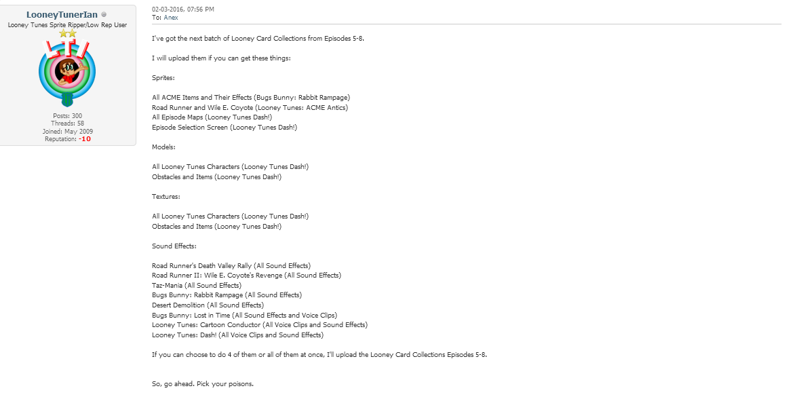
Task: Click the Sprites: section heading
Action: (x=163, y=78)
